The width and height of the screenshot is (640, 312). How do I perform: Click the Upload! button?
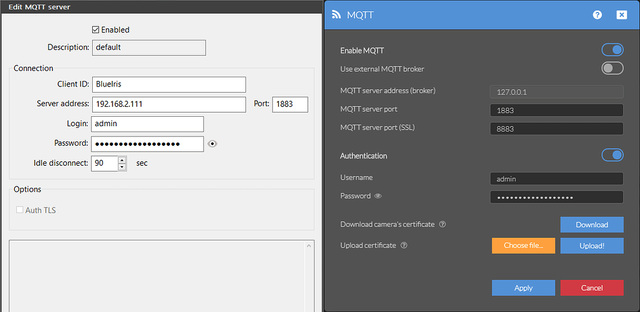pos(592,246)
